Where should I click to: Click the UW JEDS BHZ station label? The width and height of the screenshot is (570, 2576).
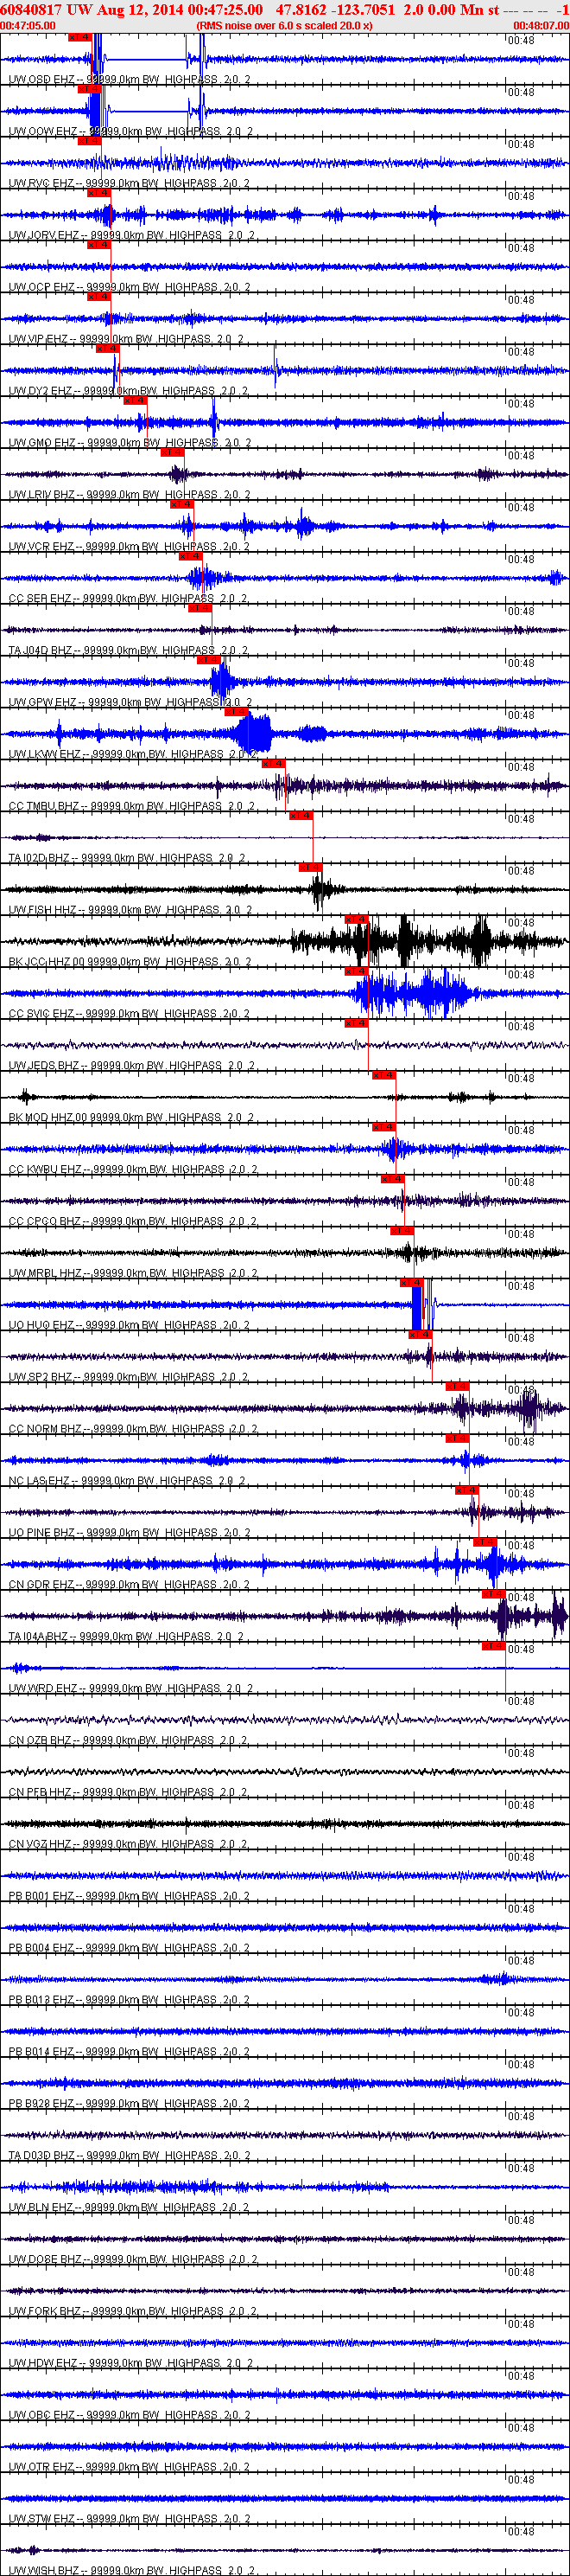coord(130,1066)
